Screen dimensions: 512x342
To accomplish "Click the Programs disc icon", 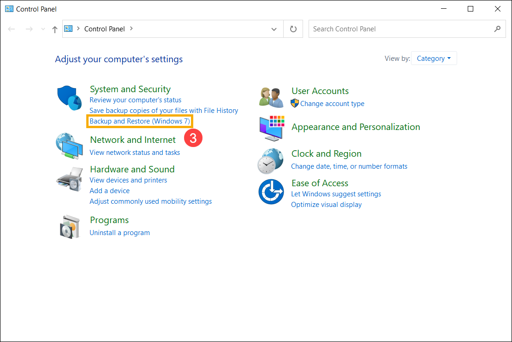I will (x=70, y=226).
